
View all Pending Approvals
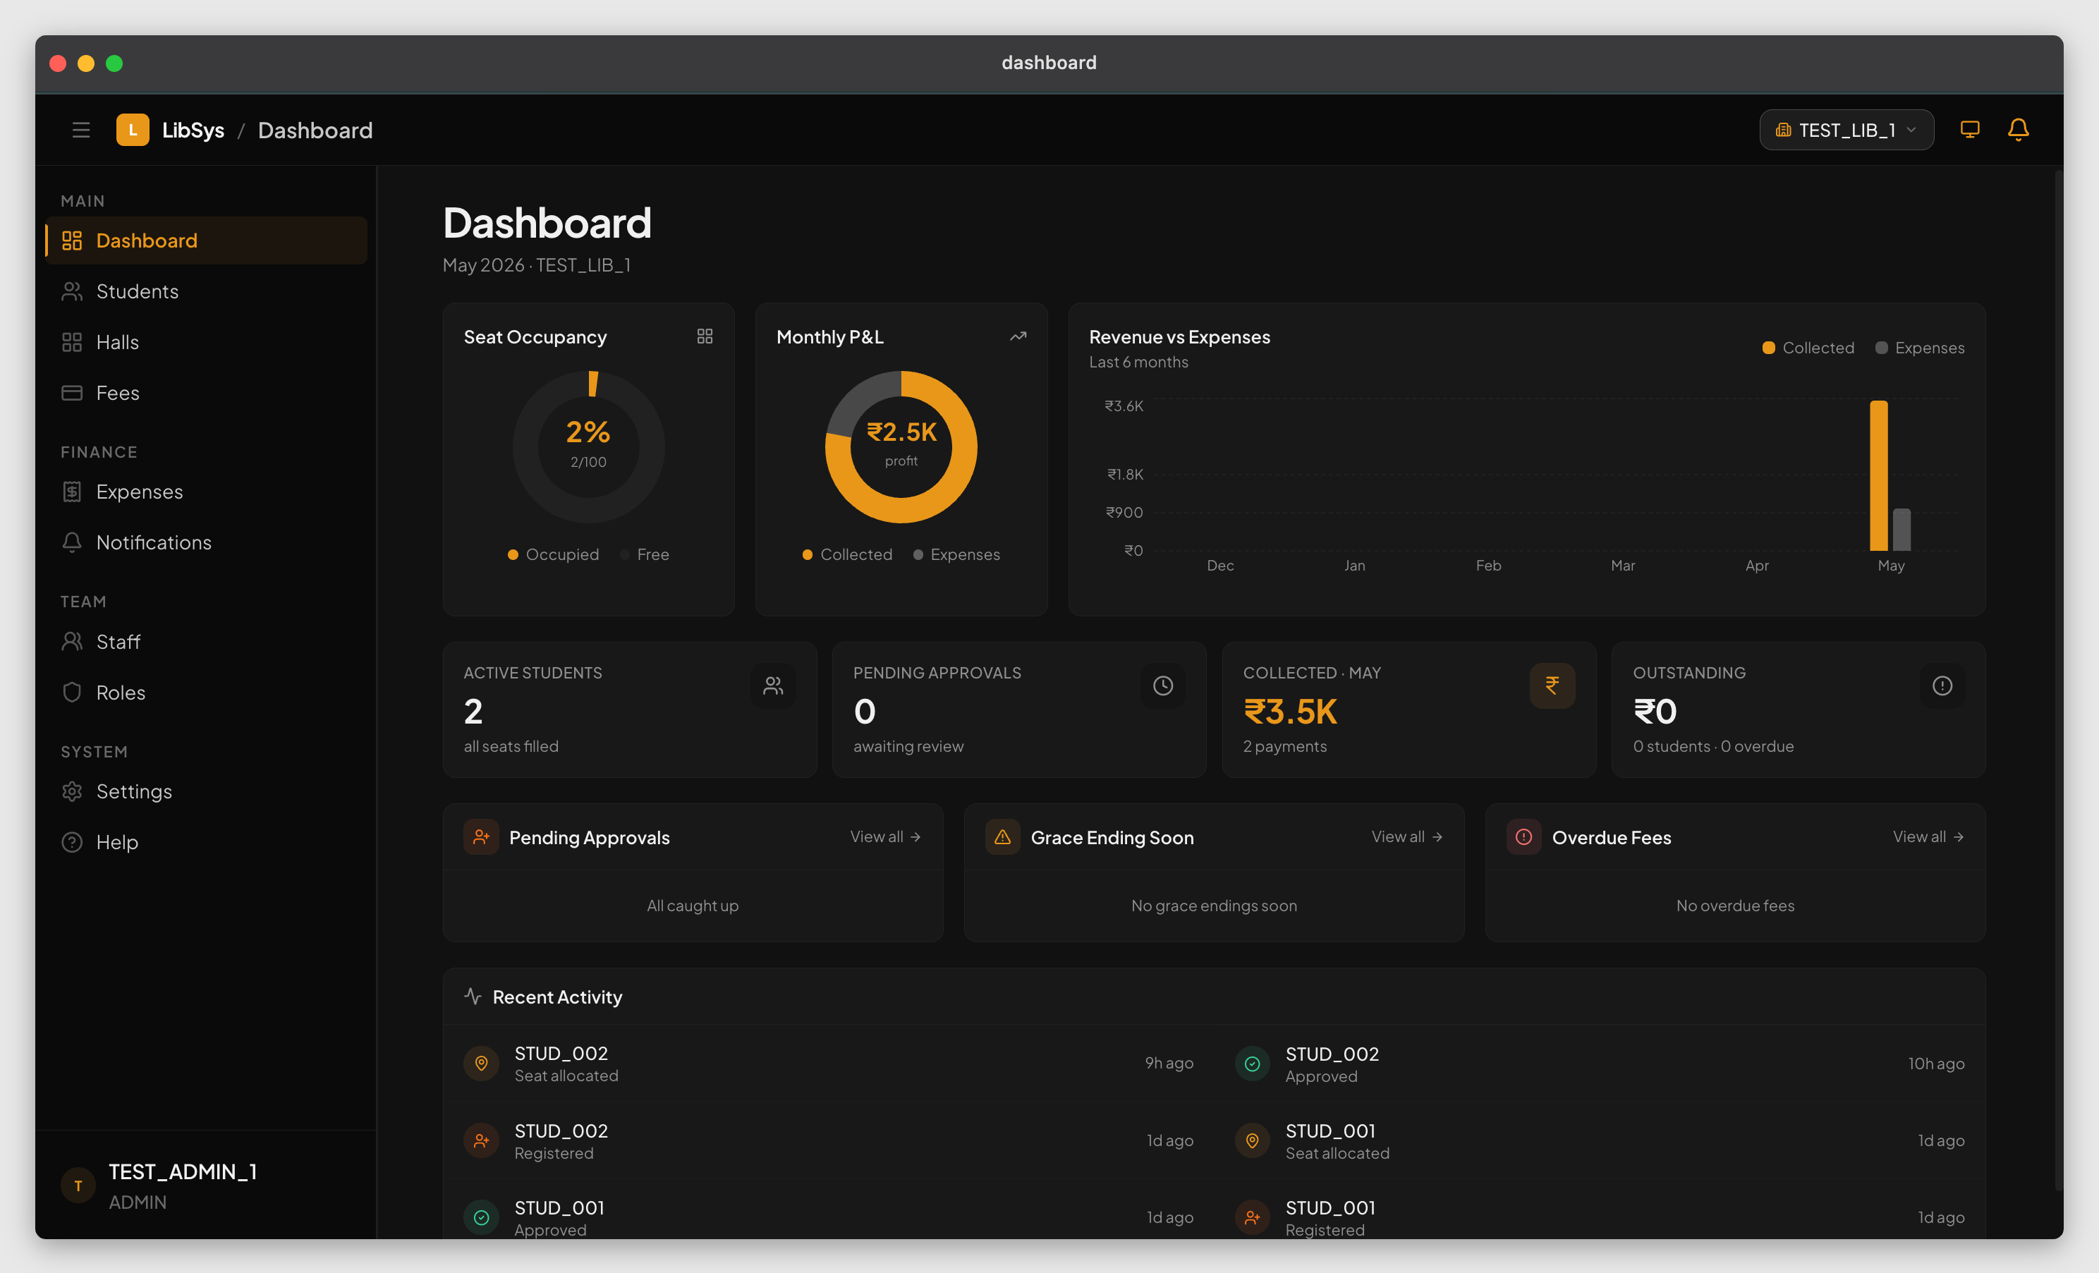[x=885, y=836]
